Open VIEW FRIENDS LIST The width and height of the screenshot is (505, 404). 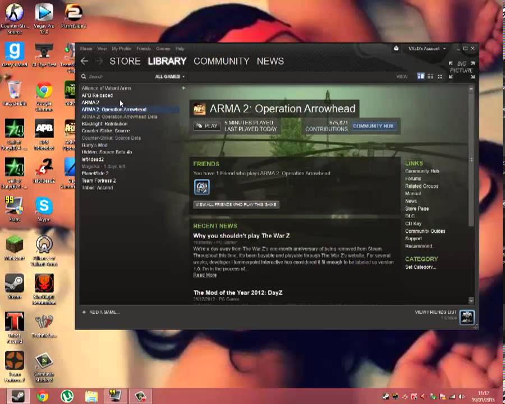tap(435, 312)
